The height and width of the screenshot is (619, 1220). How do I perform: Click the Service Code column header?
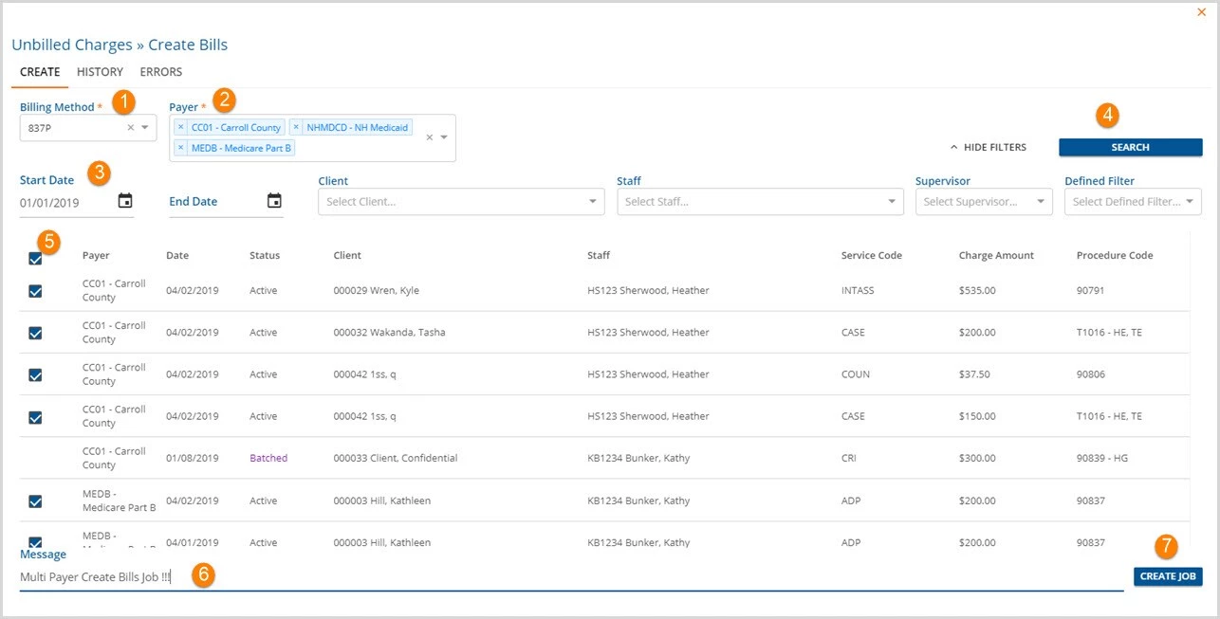tap(872, 255)
